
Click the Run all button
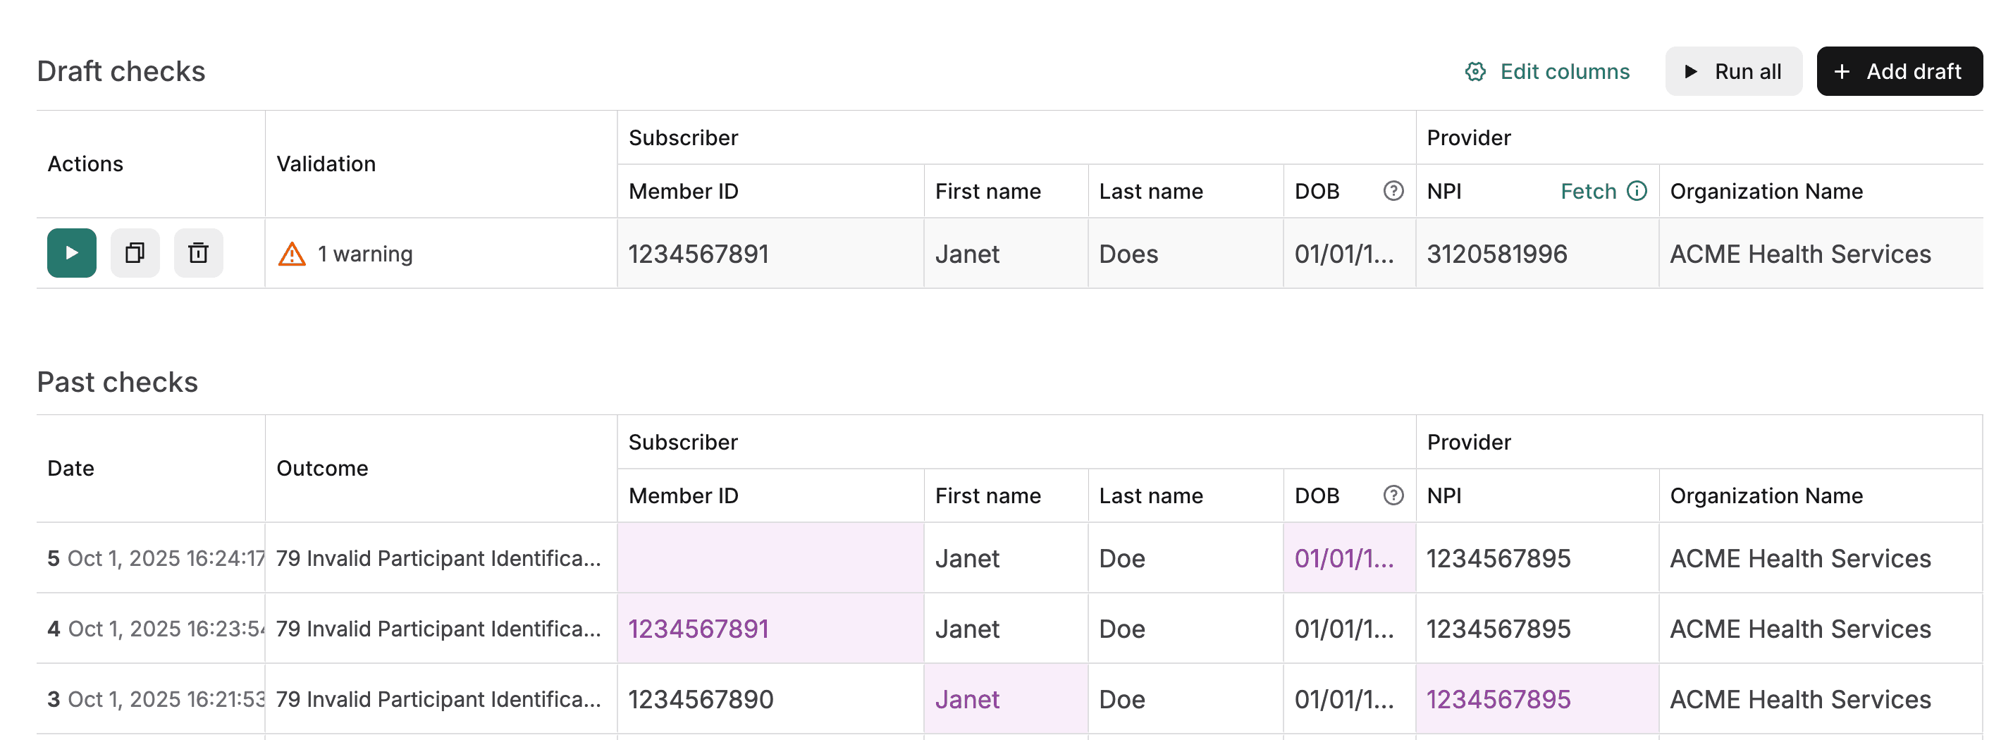click(1734, 71)
